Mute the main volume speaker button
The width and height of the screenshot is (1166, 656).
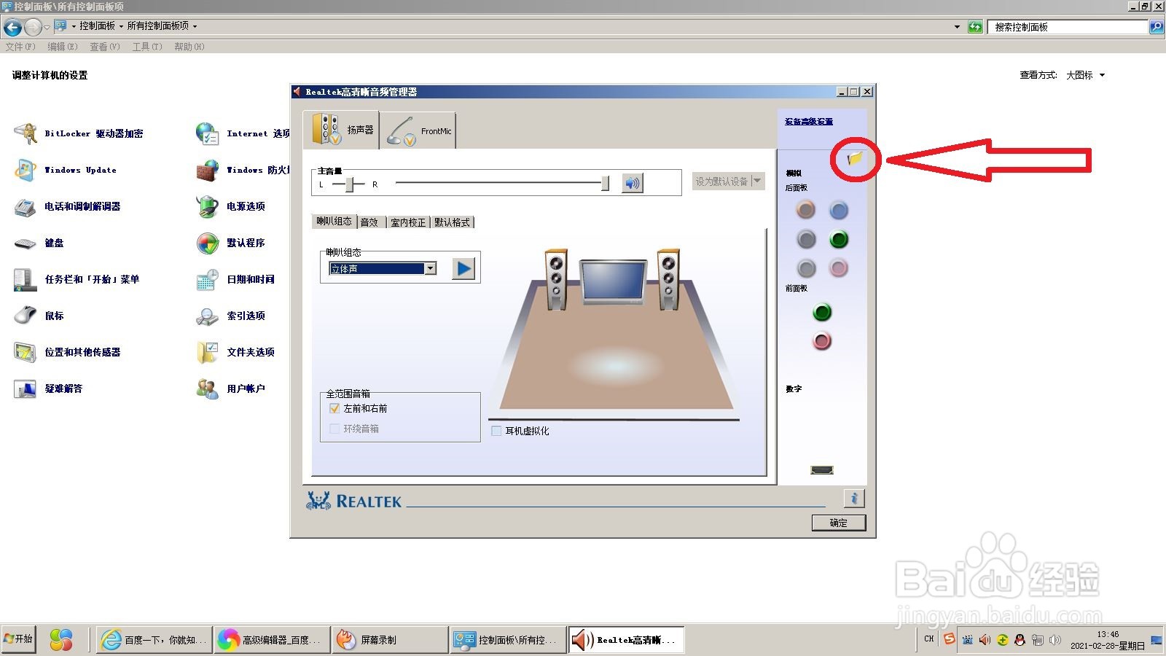click(x=632, y=183)
